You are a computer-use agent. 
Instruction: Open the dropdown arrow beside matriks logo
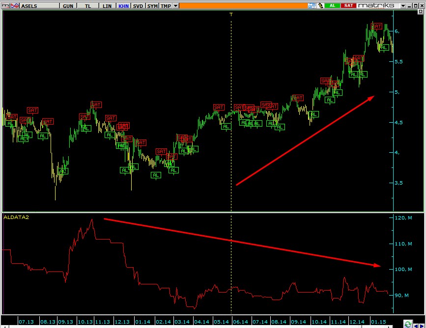click(x=403, y=6)
